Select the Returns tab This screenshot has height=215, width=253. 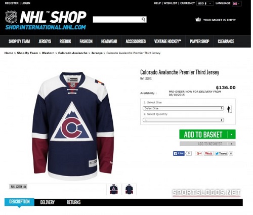(x=73, y=202)
